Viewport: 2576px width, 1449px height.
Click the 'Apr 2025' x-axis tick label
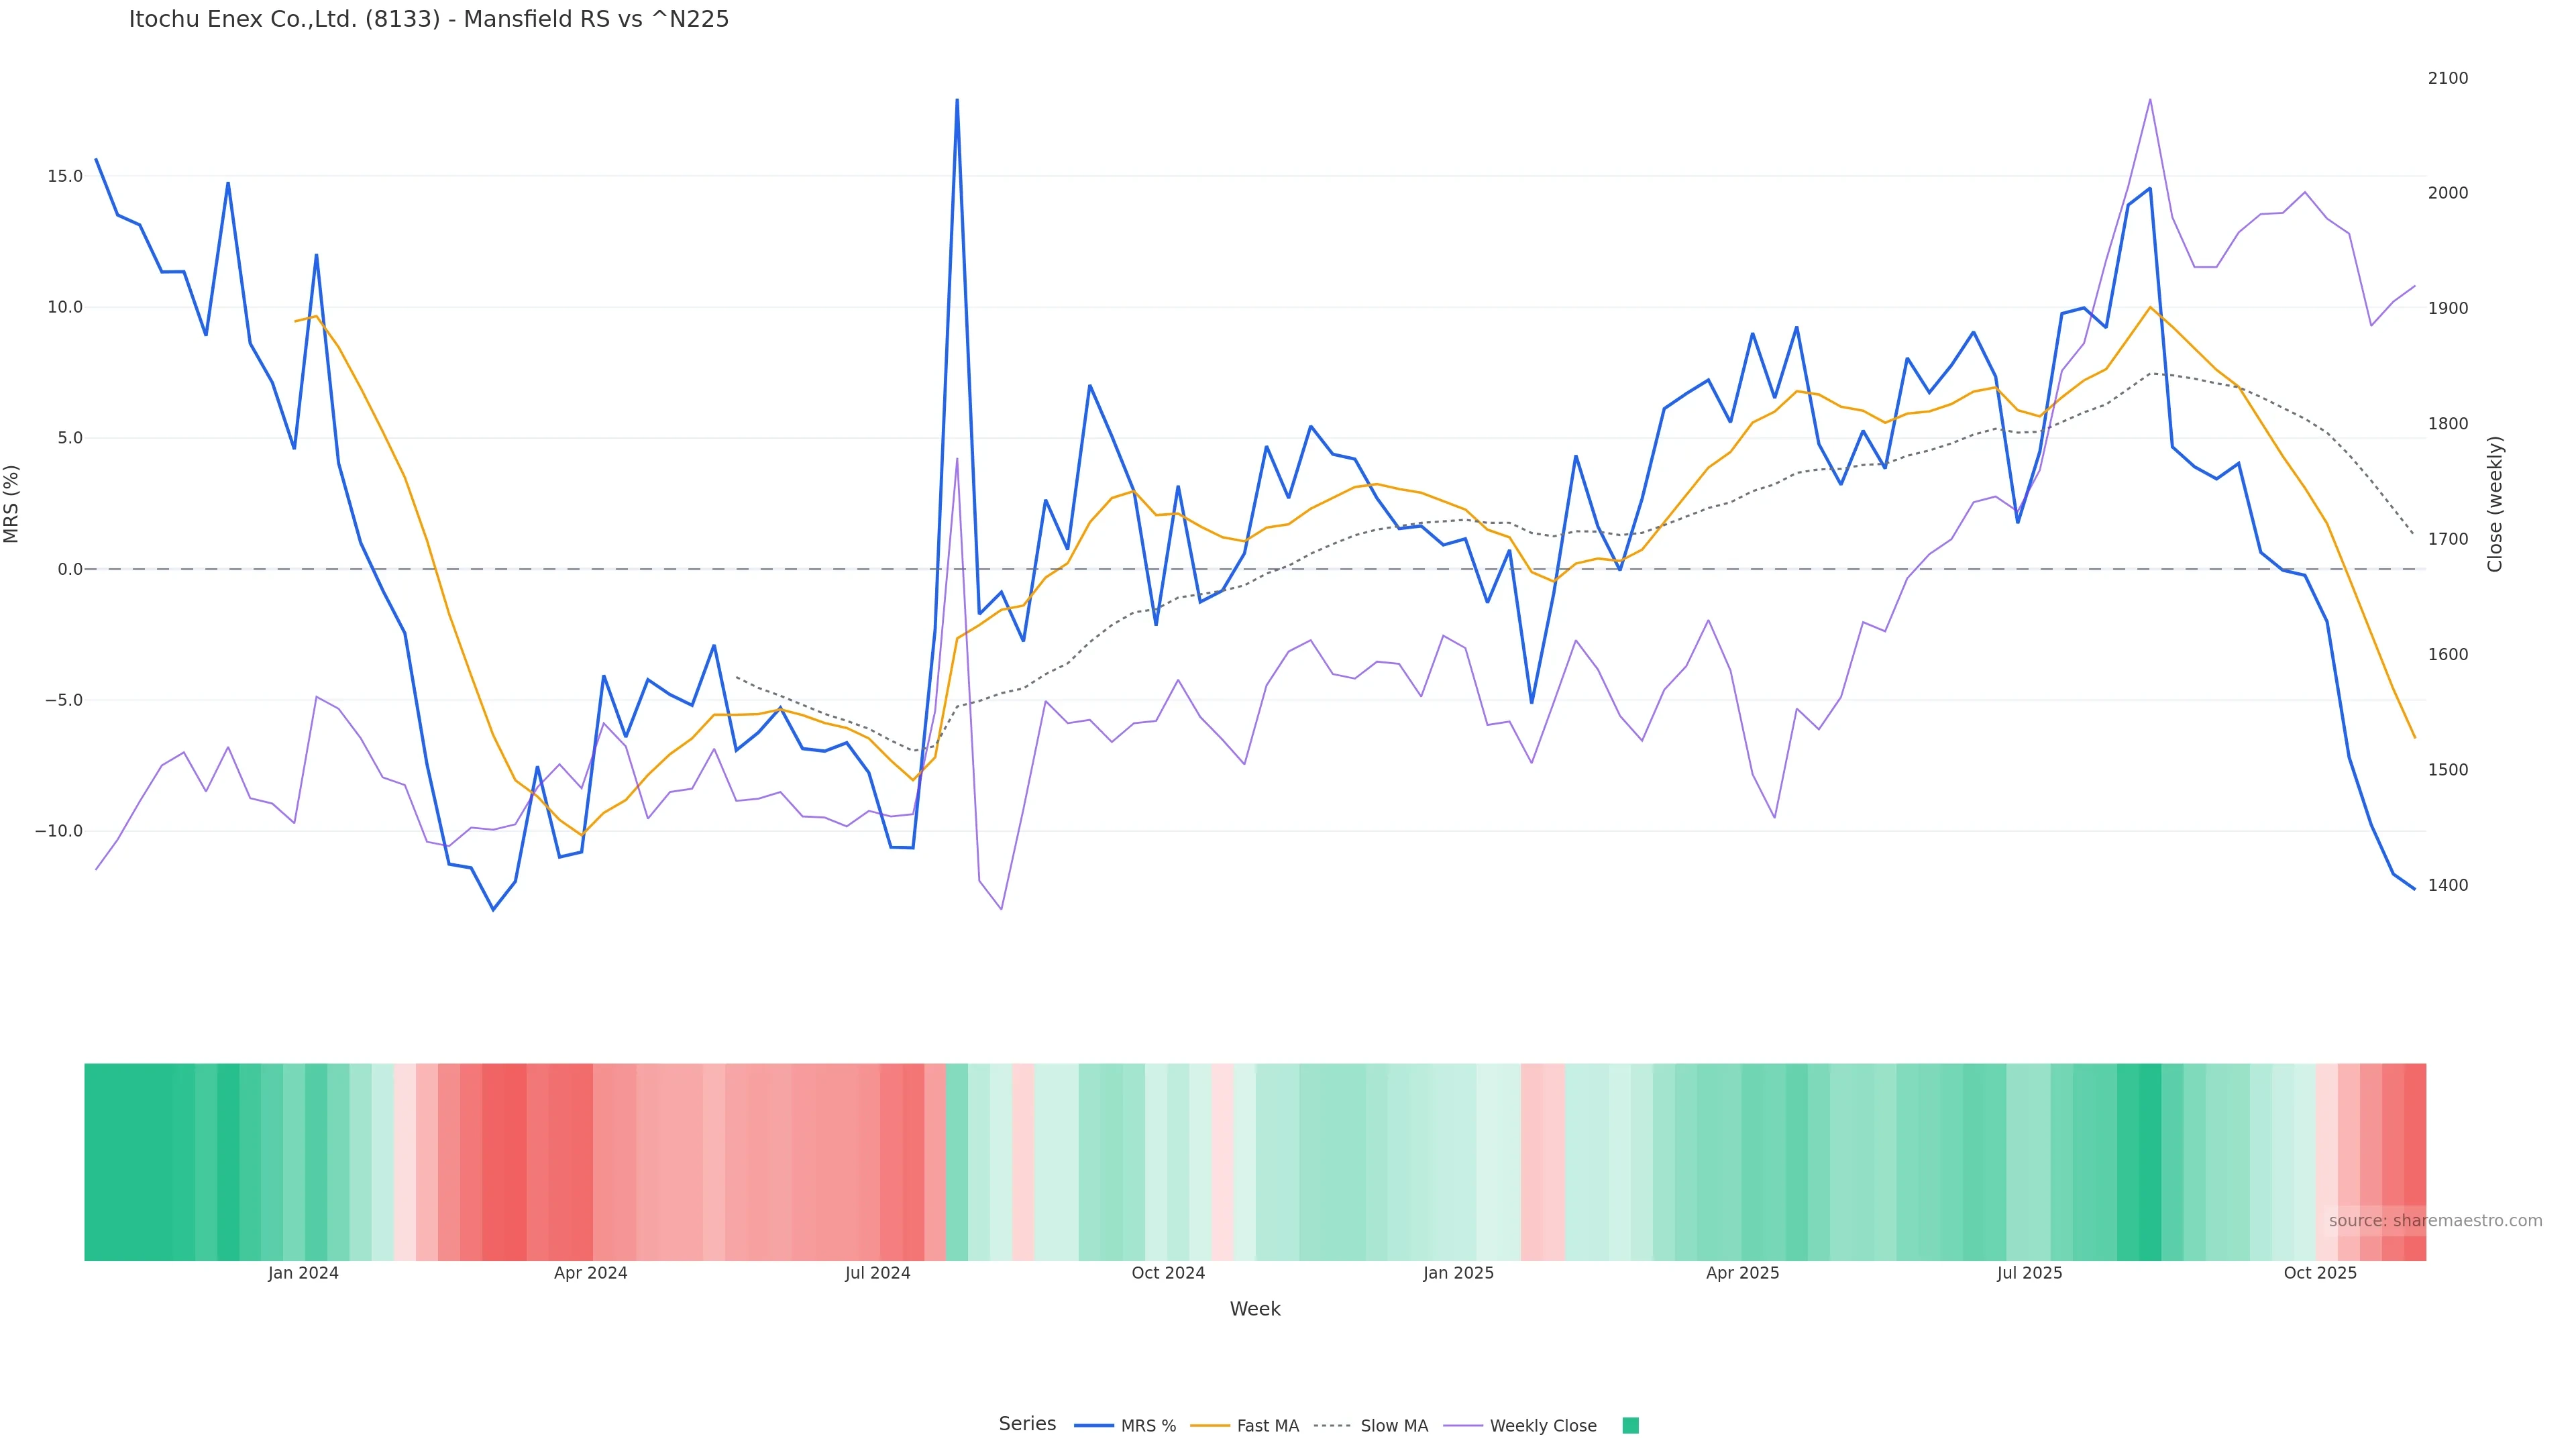(x=1742, y=1273)
